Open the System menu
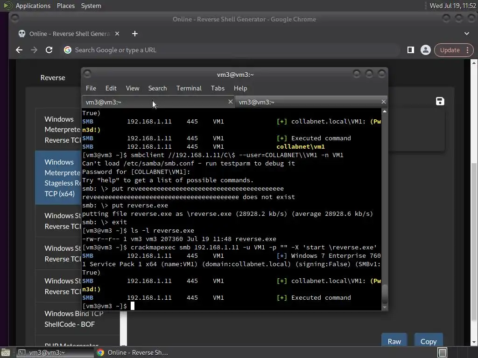Image resolution: width=478 pixels, height=358 pixels. coord(91,6)
